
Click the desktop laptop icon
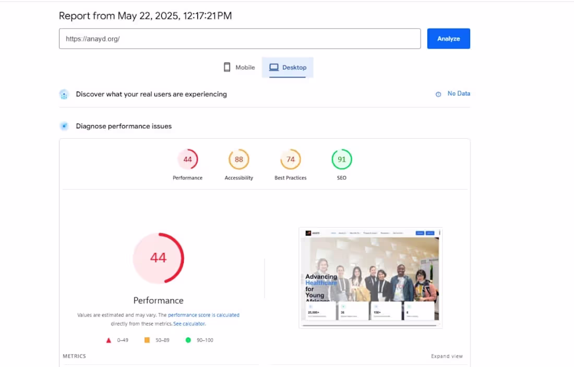pyautogui.click(x=274, y=67)
